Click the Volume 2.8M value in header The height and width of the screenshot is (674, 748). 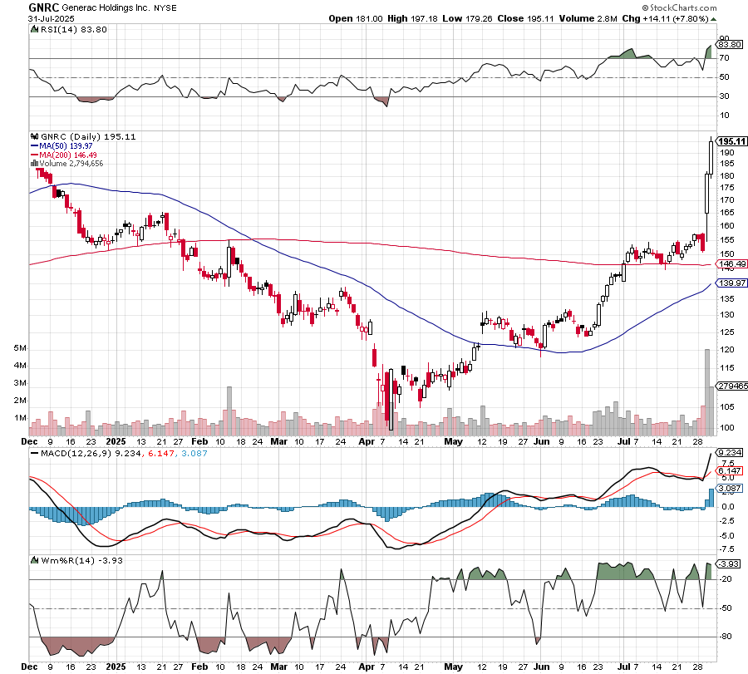pyautogui.click(x=588, y=18)
